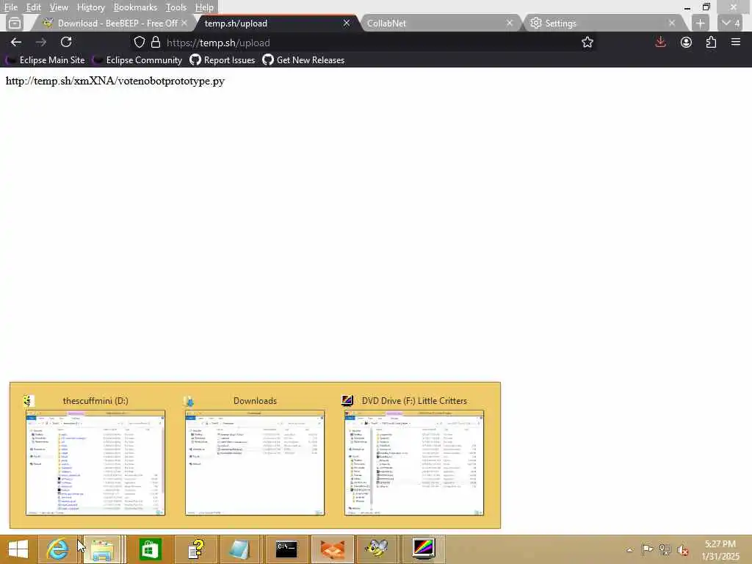
Task: Open the rainbow monitor taskbar icon
Action: click(x=424, y=549)
